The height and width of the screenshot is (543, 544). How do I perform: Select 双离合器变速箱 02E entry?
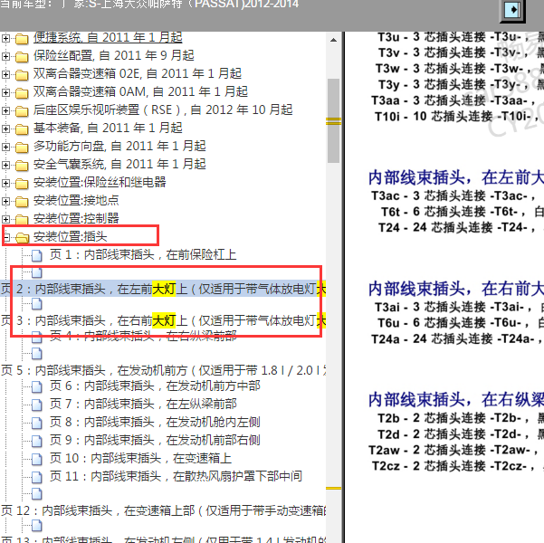(138, 73)
